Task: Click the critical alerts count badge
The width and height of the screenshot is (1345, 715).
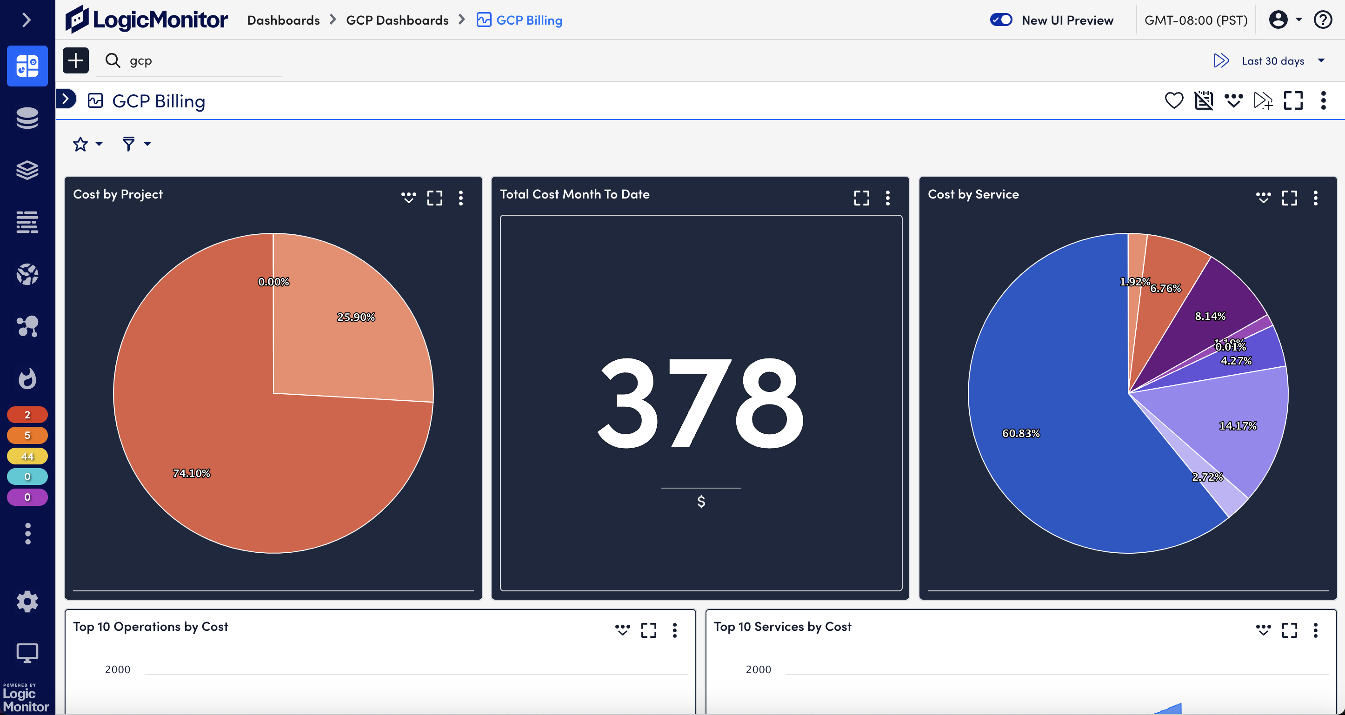Action: 27,415
